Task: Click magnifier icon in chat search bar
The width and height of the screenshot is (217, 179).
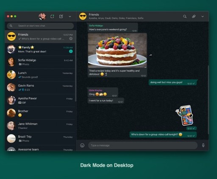Action: [x=11, y=26]
